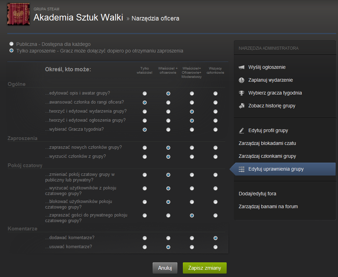Click the Akademia Sztuk Walki group avatar
Viewport: 338px width, 277px height.
tap(16, 14)
